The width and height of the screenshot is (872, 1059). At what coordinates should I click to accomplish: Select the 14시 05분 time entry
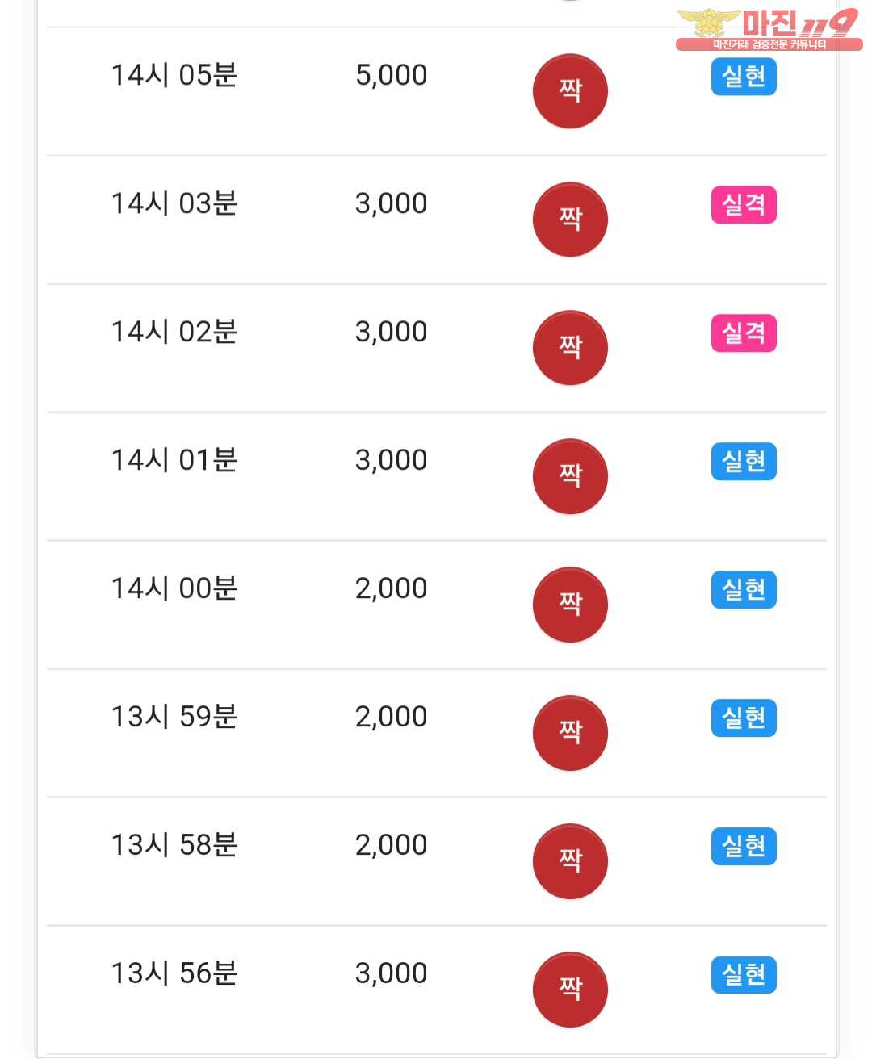click(174, 76)
